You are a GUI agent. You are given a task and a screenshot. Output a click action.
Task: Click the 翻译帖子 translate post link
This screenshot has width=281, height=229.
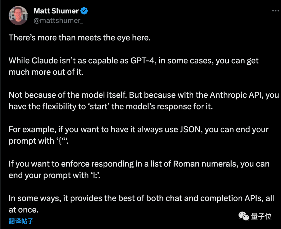[21, 221]
